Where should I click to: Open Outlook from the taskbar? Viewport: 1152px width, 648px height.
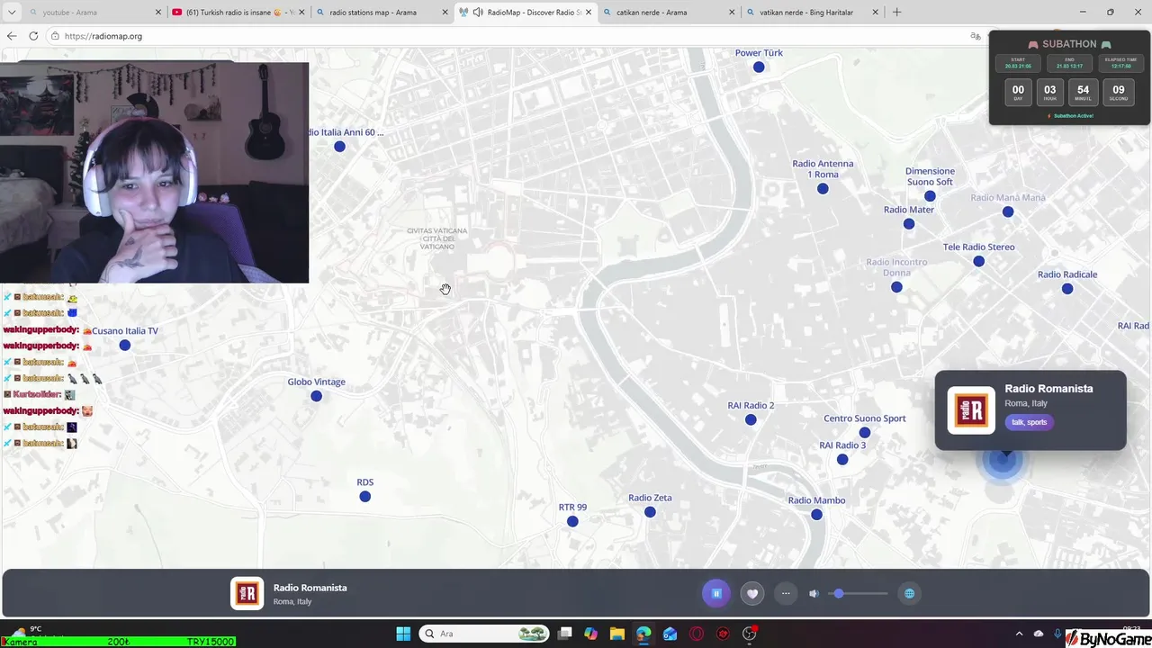pyautogui.click(x=670, y=634)
